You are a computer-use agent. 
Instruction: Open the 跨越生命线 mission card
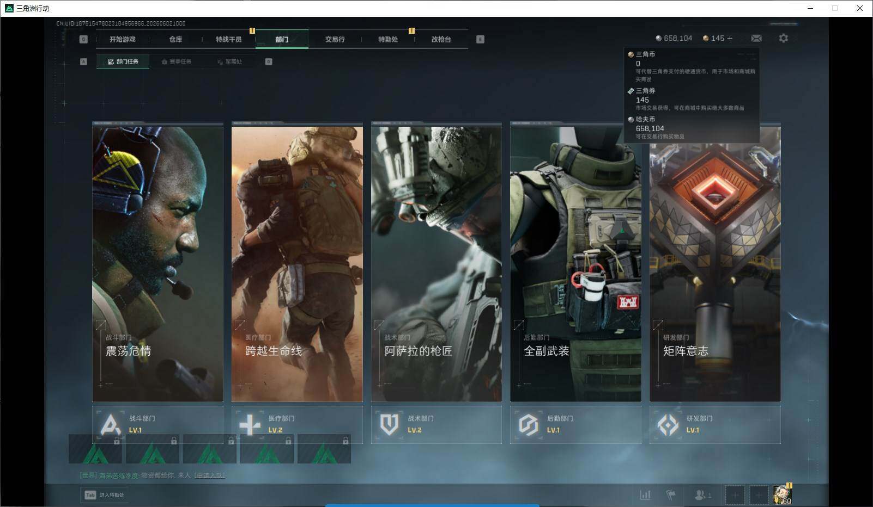(297, 263)
